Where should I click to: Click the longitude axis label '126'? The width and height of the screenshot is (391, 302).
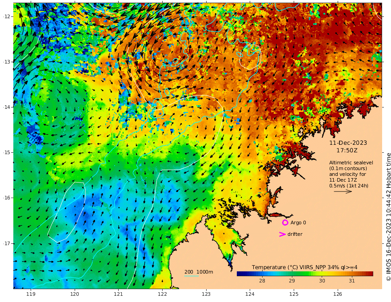point(338,294)
